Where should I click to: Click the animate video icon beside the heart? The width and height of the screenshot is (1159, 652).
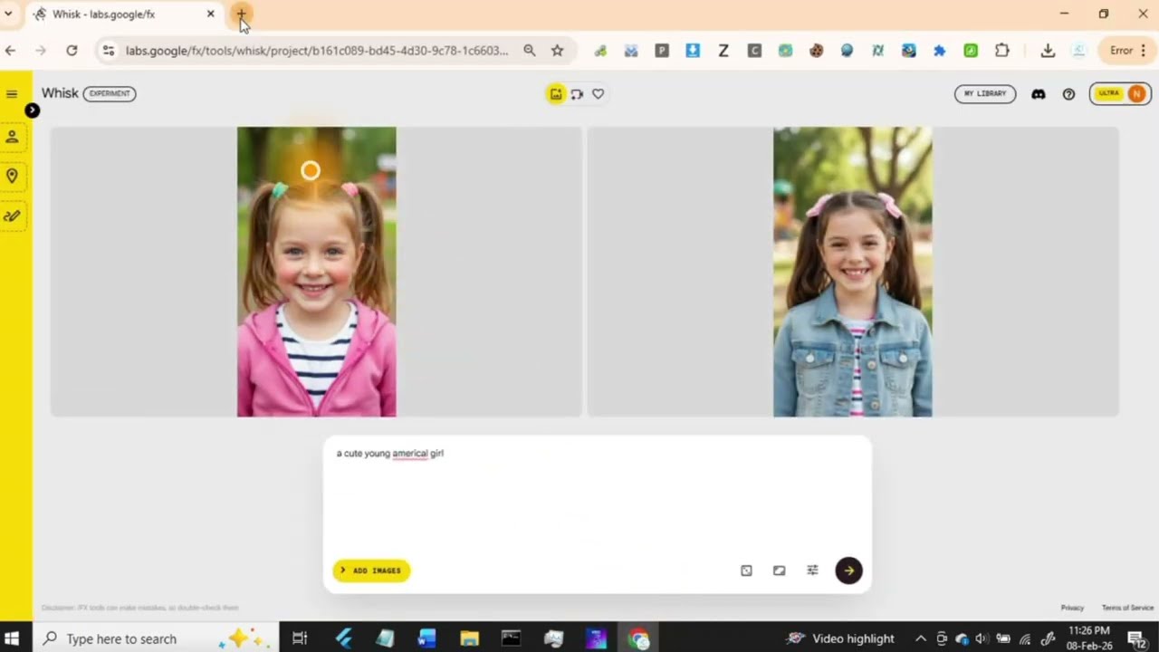[577, 93]
